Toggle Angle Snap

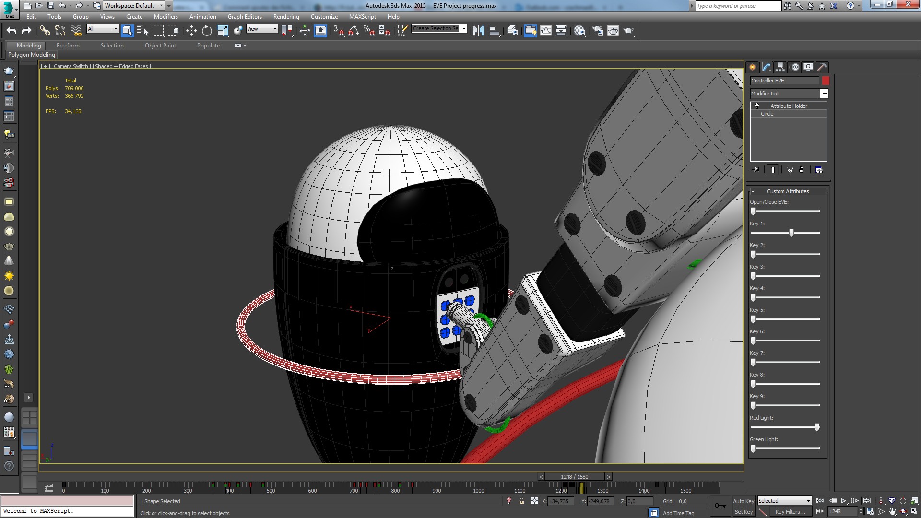click(x=354, y=31)
